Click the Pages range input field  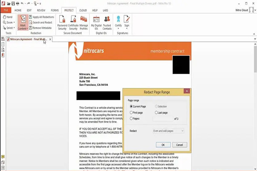[163, 119]
